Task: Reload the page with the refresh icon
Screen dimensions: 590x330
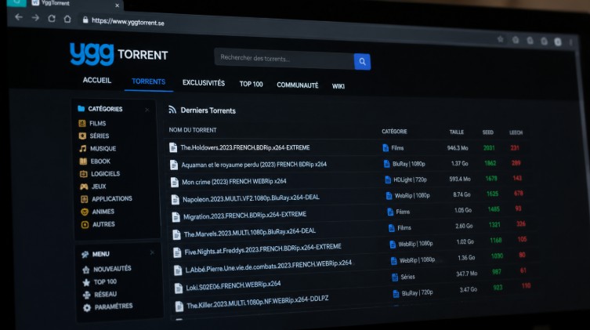Action: pyautogui.click(x=52, y=19)
